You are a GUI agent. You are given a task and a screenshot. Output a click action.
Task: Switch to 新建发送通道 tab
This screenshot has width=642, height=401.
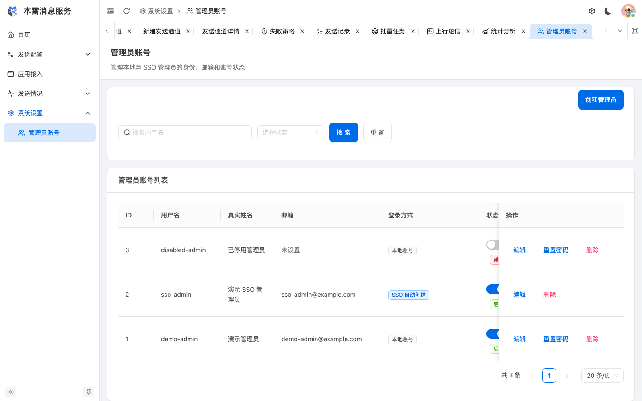(162, 31)
